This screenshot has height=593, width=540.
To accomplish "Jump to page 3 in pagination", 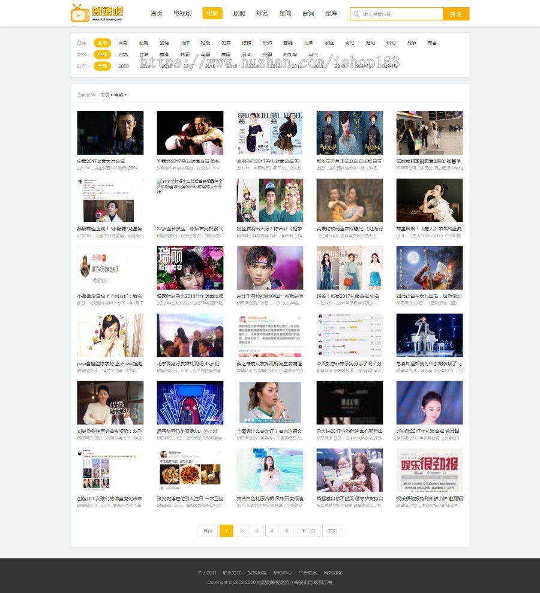I will pos(256,531).
